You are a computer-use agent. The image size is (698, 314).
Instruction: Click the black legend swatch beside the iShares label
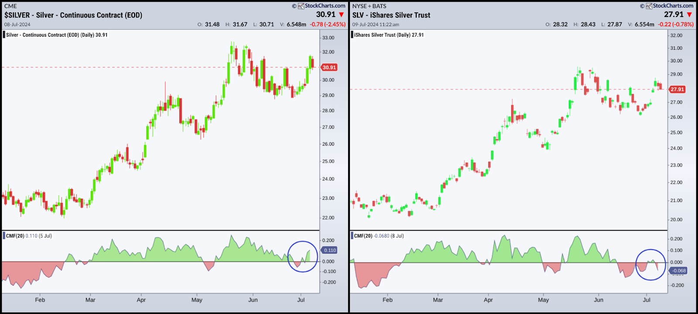[352, 35]
